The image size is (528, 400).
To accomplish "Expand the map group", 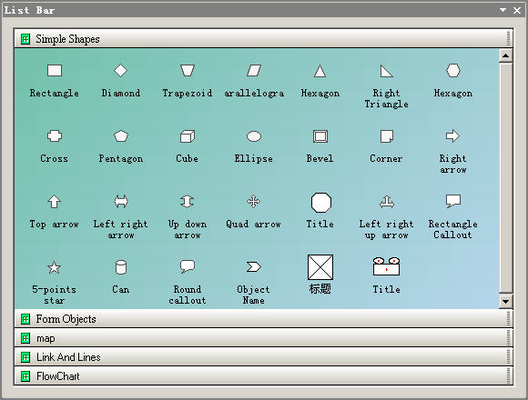I will point(264,338).
